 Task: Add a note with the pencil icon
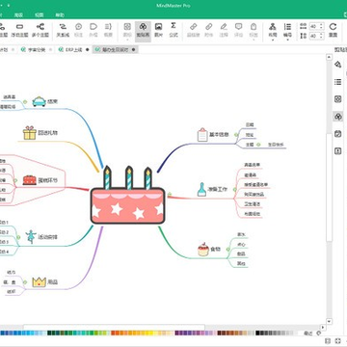tap(224, 30)
